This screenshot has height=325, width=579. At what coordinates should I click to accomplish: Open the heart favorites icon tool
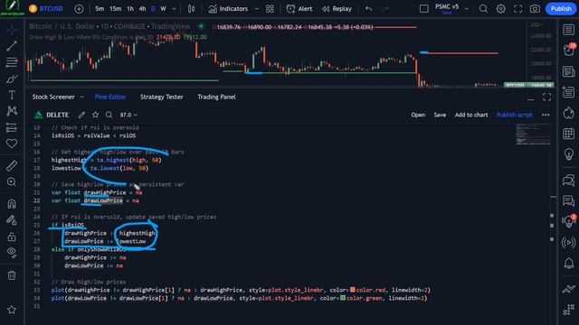[x=12, y=144]
